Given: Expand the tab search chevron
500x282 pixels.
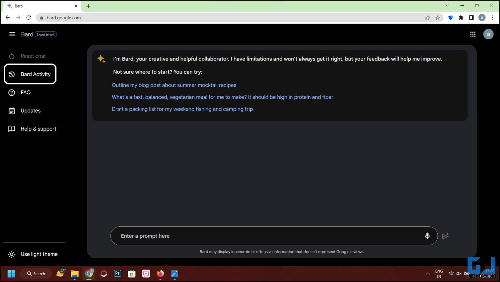Looking at the screenshot, I should [x=447, y=6].
